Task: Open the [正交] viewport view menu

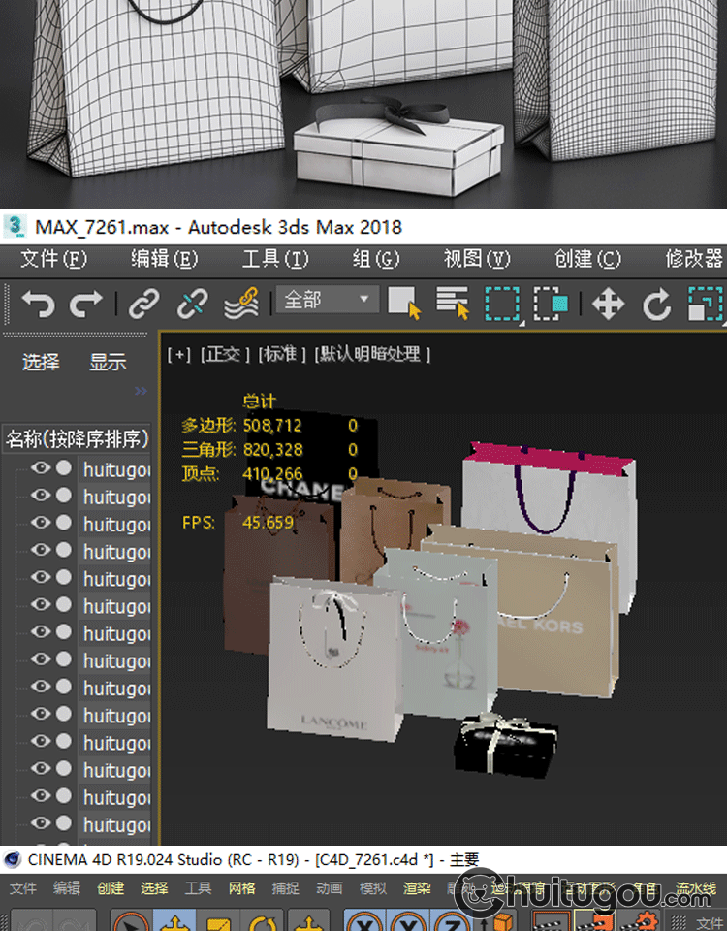Action: [224, 355]
